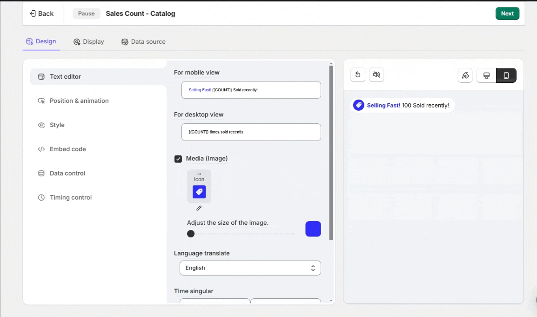537x317 pixels.
Task: Click the reset/undo preview icon
Action: tap(357, 75)
